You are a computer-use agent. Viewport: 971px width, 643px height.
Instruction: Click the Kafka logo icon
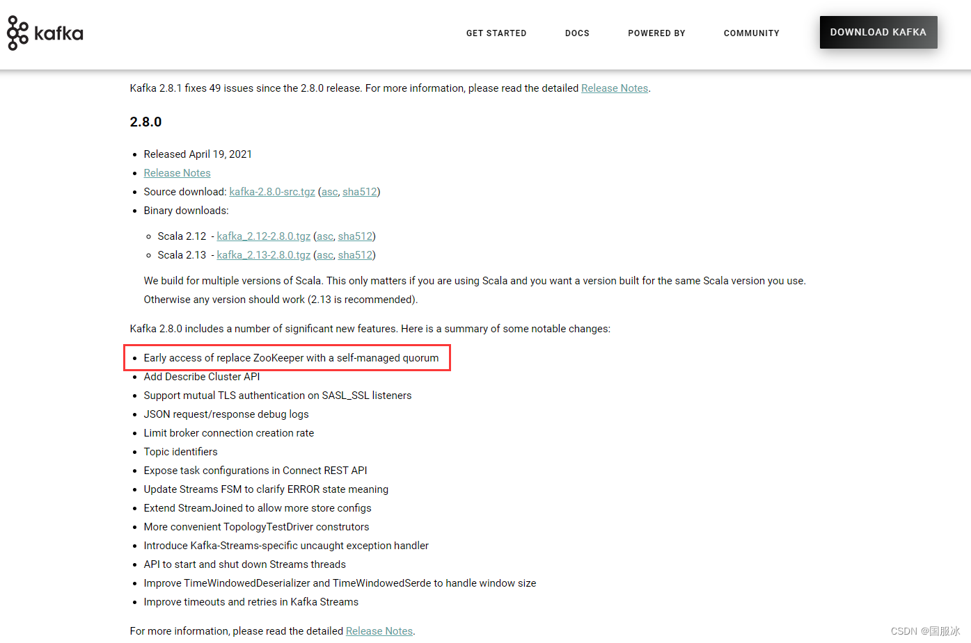[45, 33]
